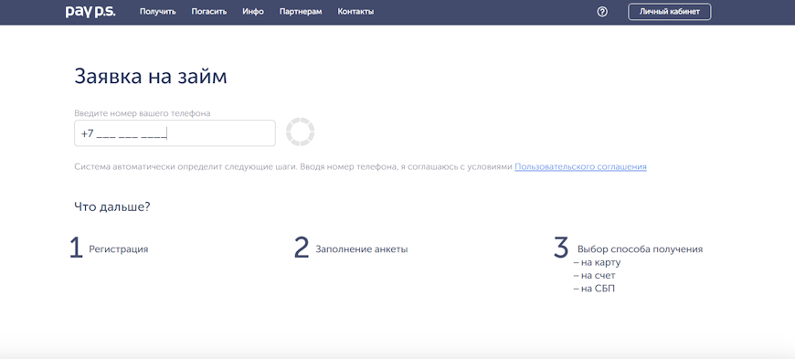Click the Заполнение анкеты step text

click(x=362, y=249)
